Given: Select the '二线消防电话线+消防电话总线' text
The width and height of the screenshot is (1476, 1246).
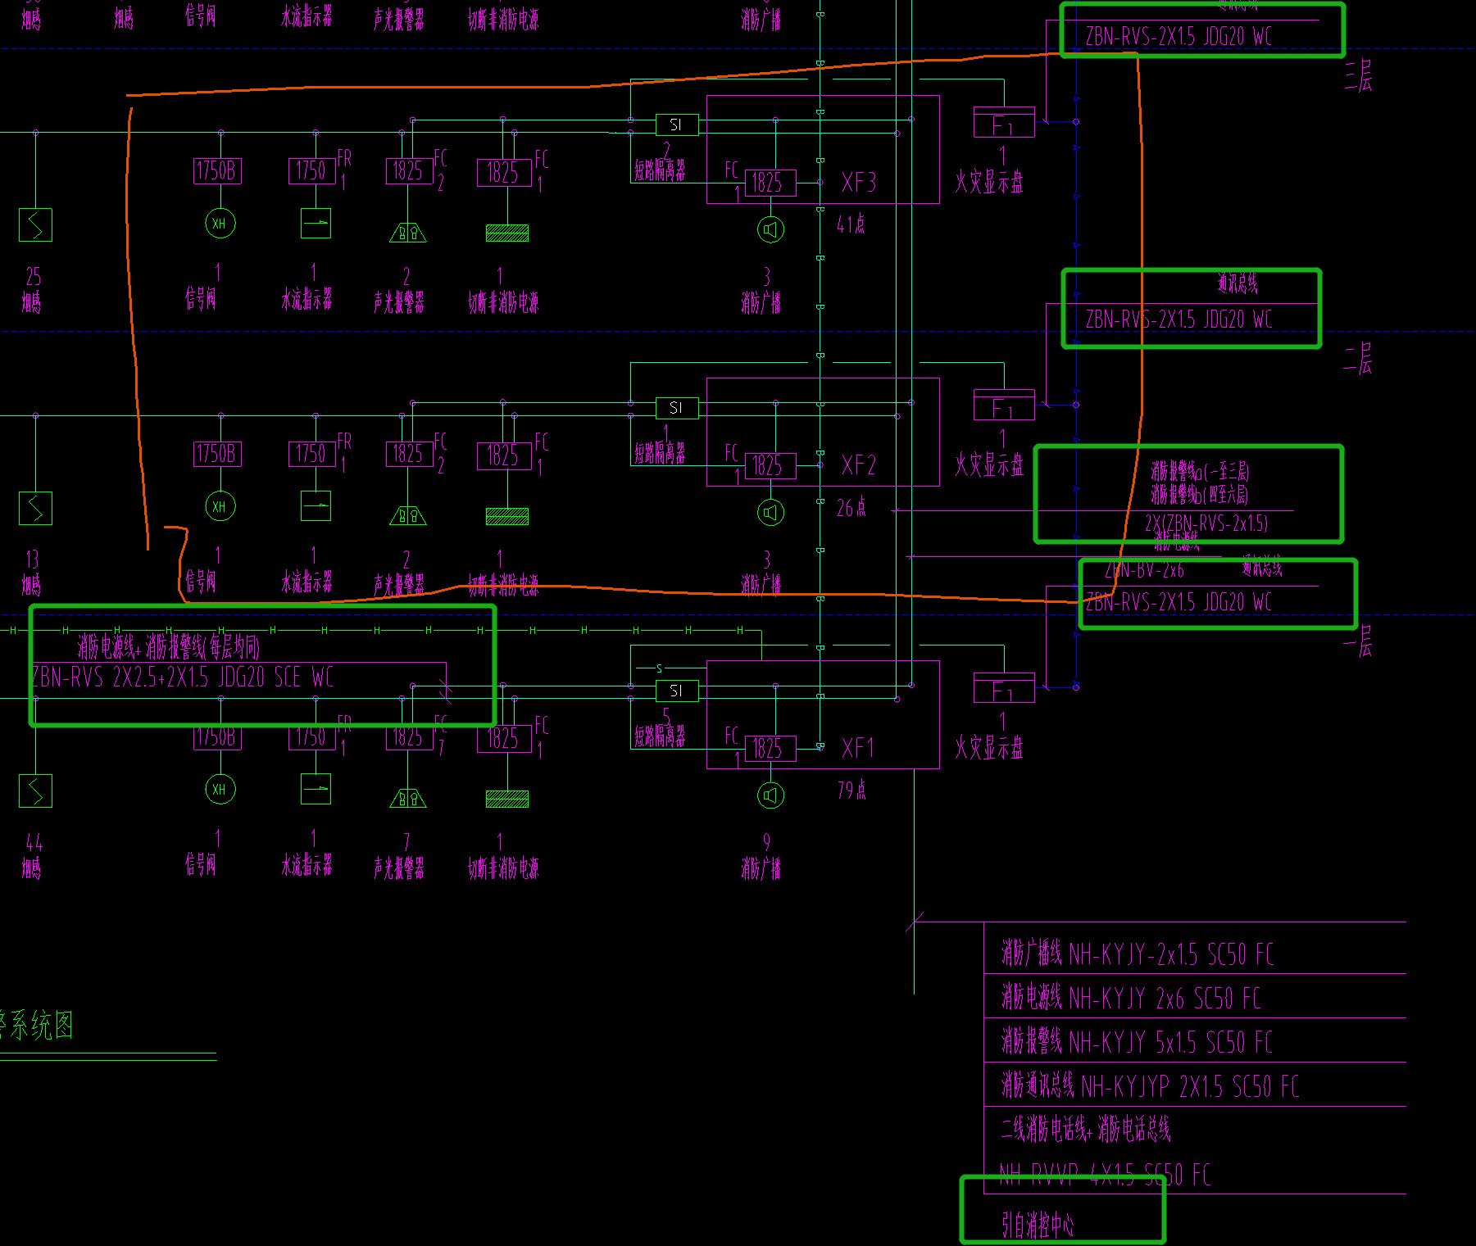Looking at the screenshot, I should tap(1086, 1130).
